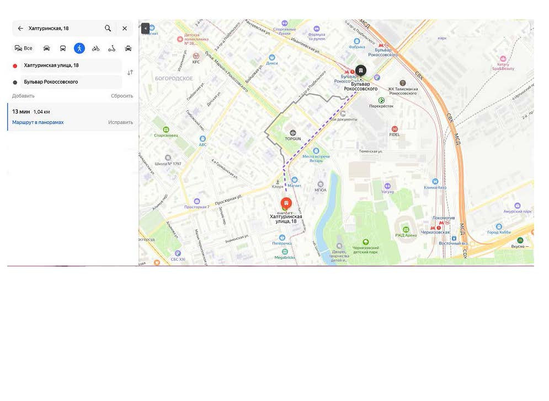Click the МГЮА marker
Viewport: 549px width, 401px height.
320,184
